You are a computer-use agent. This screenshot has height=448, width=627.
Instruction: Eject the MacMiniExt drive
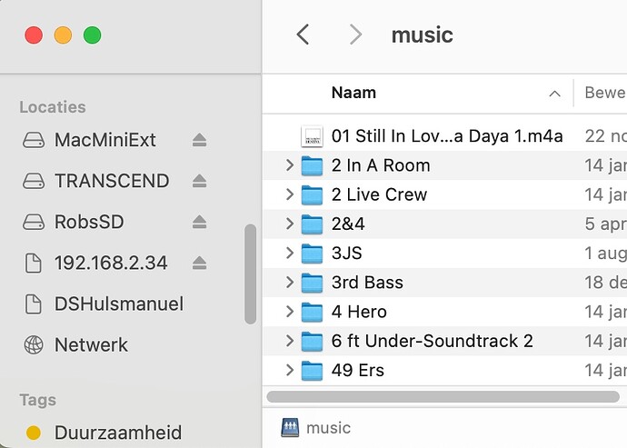click(199, 140)
